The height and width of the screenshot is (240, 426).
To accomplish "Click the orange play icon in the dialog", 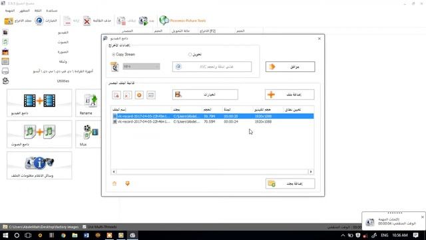I will point(139,95).
